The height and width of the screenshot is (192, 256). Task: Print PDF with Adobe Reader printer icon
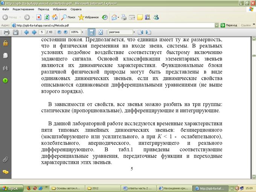[x=6, y=32]
